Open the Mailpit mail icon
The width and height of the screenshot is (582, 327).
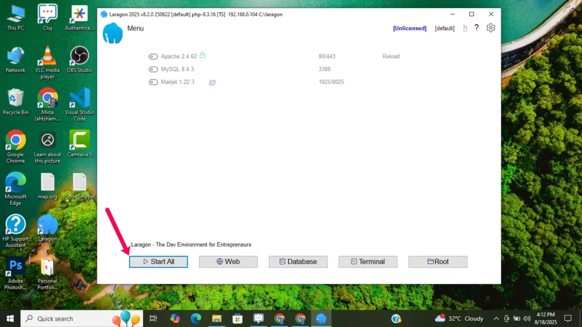(x=212, y=82)
